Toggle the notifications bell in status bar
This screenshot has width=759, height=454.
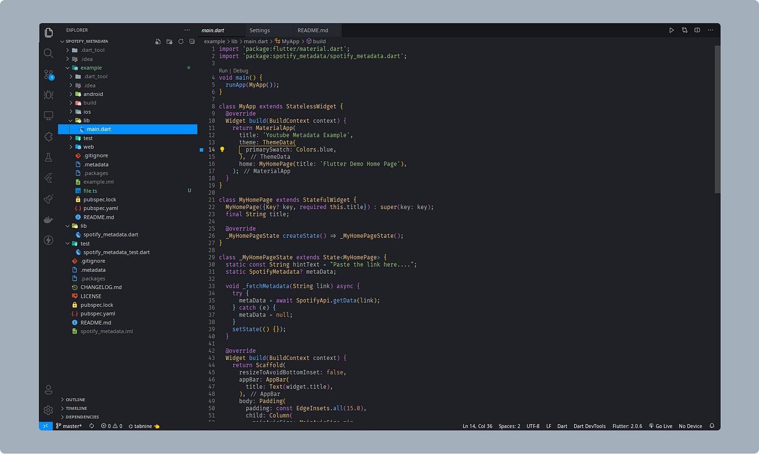point(712,426)
